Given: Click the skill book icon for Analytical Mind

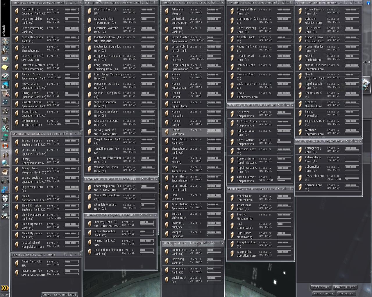Looking at the screenshot, I should [x=232, y=11].
